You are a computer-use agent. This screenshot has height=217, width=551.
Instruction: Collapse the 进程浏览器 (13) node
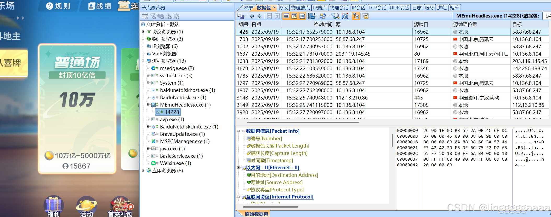143,61
